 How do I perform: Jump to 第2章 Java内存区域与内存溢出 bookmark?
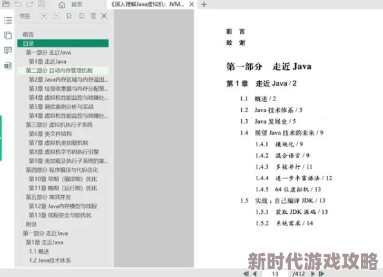click(68, 80)
